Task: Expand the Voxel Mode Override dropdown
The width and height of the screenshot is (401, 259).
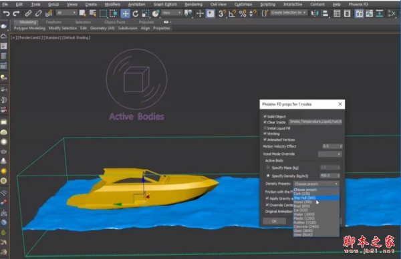Action: click(330, 154)
